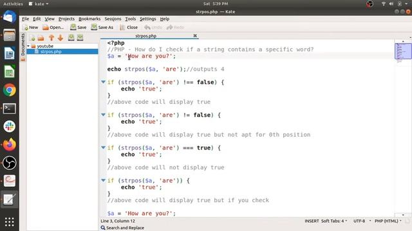The image size is (412, 231).
Task: Click the editor scrollbar up arrow
Action: [x=403, y=41]
